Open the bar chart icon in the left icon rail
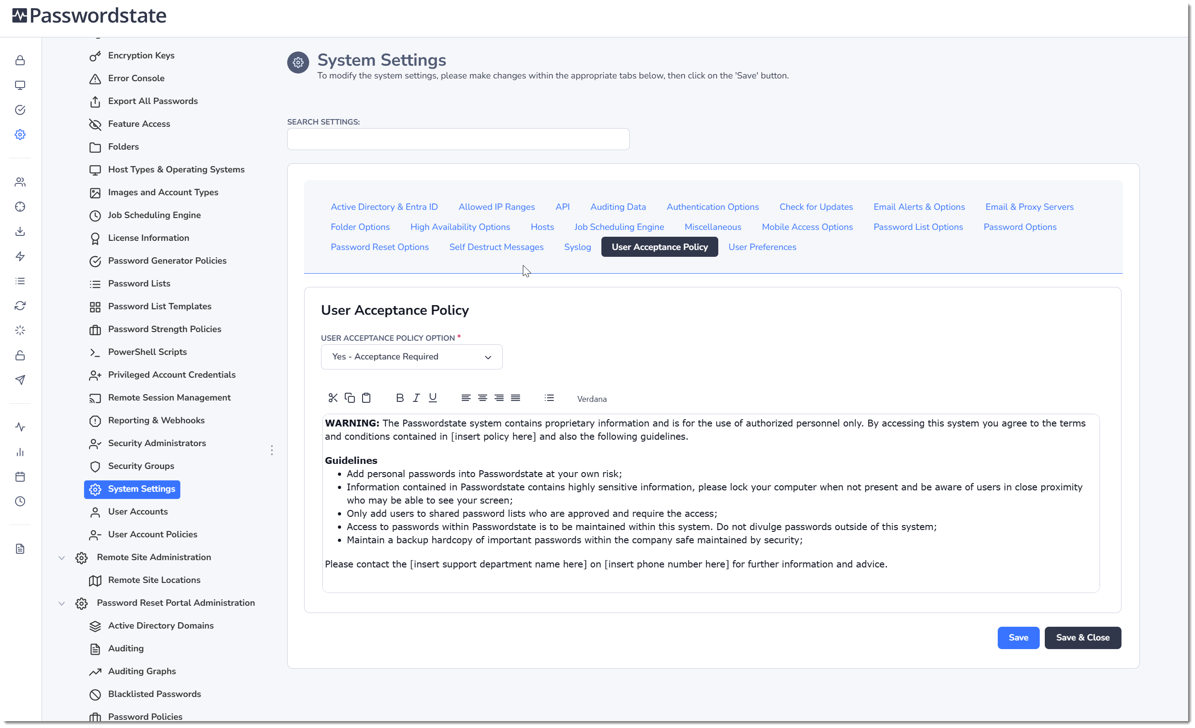1195x728 pixels. 20,452
